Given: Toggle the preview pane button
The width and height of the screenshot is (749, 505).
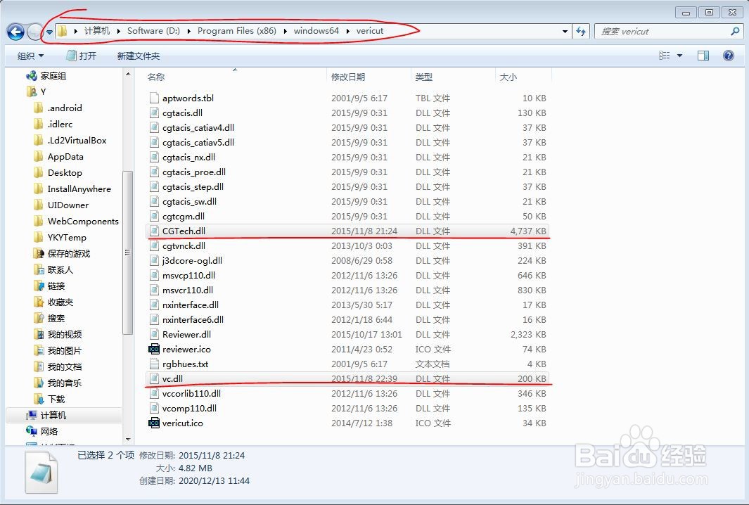Looking at the screenshot, I should click(703, 56).
